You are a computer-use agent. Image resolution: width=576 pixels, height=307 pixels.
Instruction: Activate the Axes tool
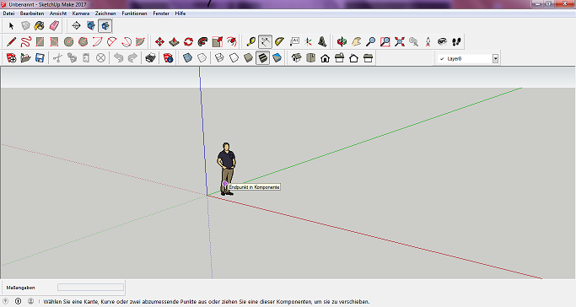coord(308,41)
